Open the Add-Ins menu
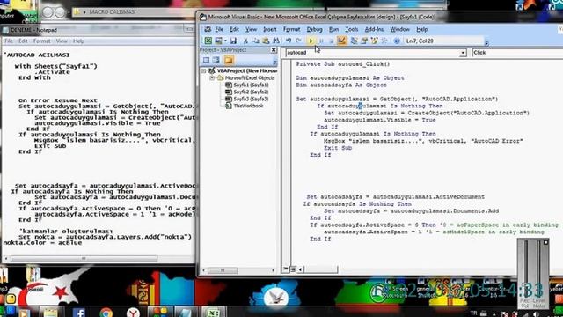Screen dimensions: 563x317 click(x=374, y=29)
